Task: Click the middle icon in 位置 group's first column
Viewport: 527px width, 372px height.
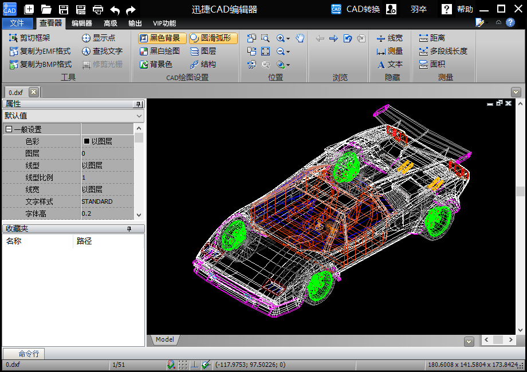Action: click(251, 51)
